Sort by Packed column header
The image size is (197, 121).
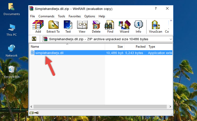tap(136, 47)
